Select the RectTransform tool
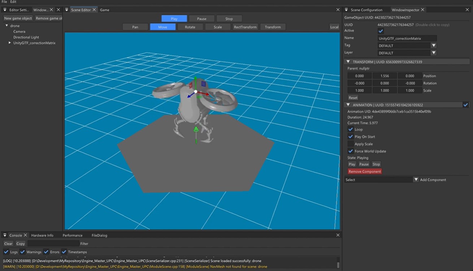The image size is (473, 271). [x=245, y=27]
